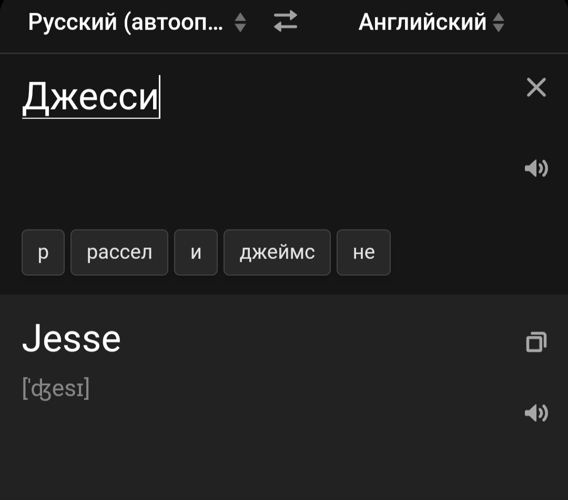Screen dimensions: 568x500
Task: Pick the 'р' suggestion chip
Action: click(x=43, y=253)
